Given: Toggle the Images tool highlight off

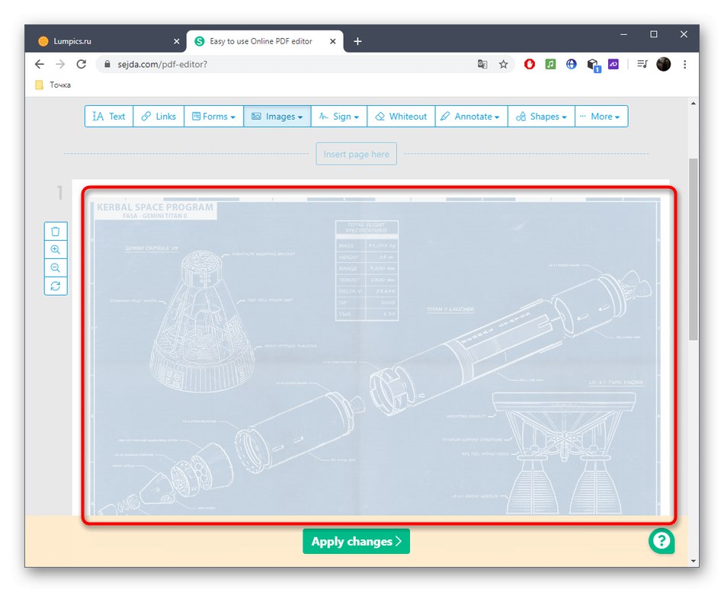Looking at the screenshot, I should click(277, 116).
